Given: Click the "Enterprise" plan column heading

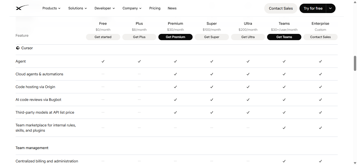Looking at the screenshot, I should click(x=320, y=23).
